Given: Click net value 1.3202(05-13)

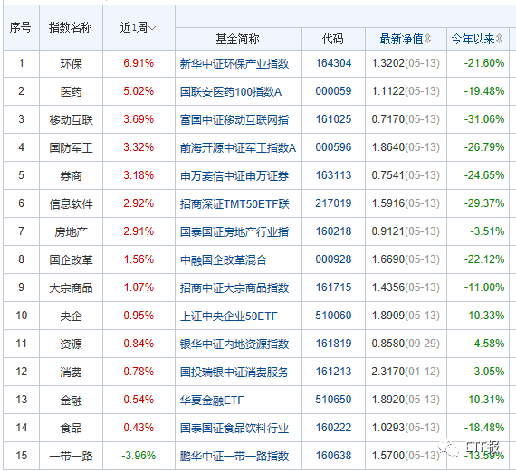Looking at the screenshot, I should pyautogui.click(x=406, y=63).
